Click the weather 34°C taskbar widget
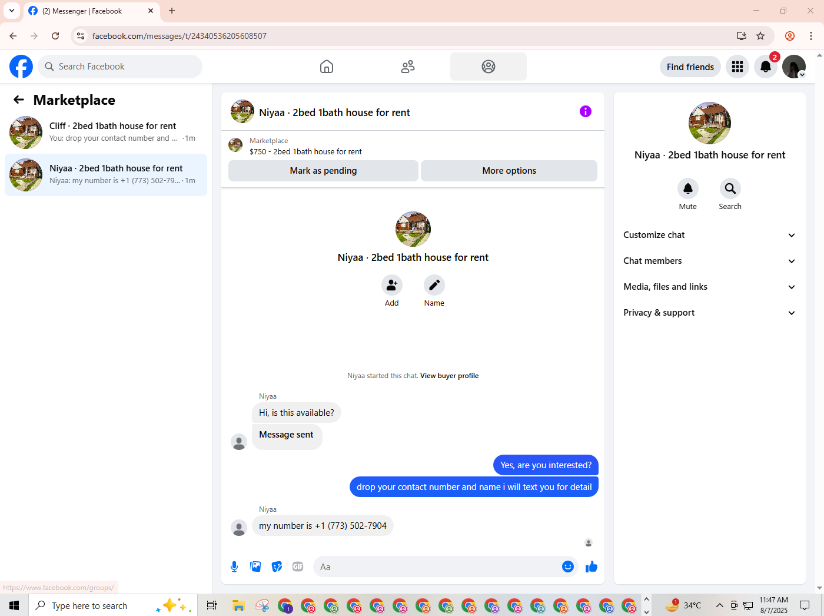 click(684, 605)
